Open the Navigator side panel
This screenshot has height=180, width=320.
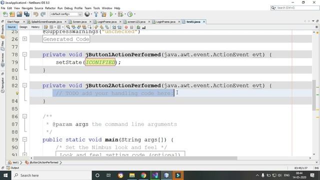coord(2,85)
